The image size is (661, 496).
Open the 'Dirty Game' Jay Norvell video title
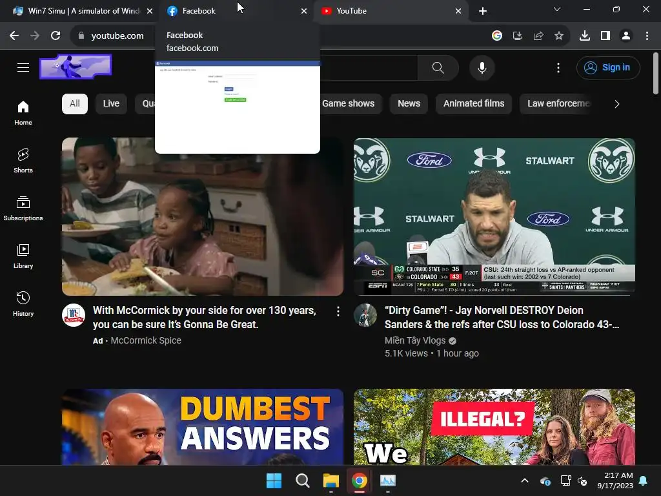click(502, 317)
